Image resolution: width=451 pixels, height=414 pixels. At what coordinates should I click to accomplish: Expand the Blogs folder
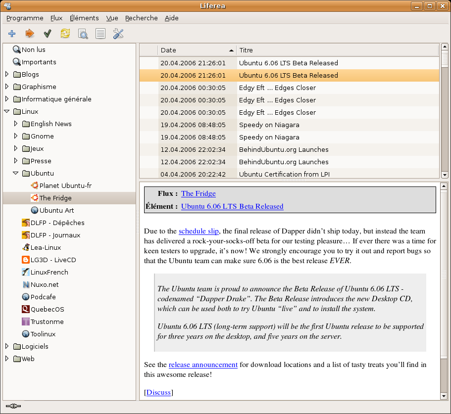7,74
